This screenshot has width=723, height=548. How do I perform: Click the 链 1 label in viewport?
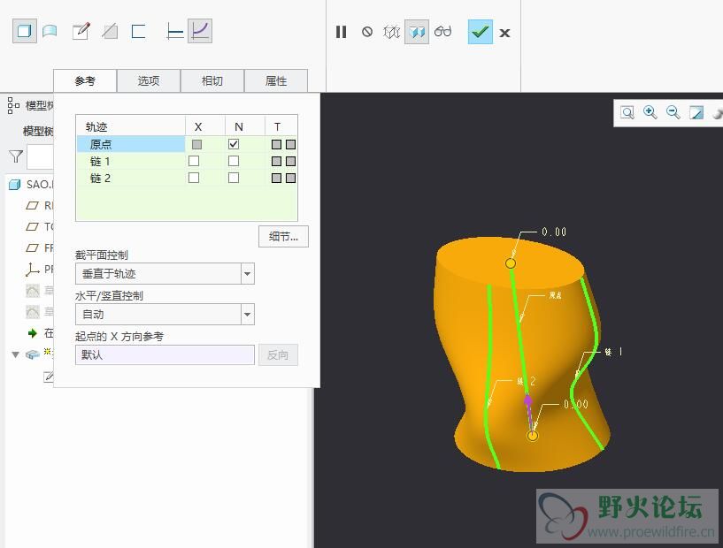(614, 352)
